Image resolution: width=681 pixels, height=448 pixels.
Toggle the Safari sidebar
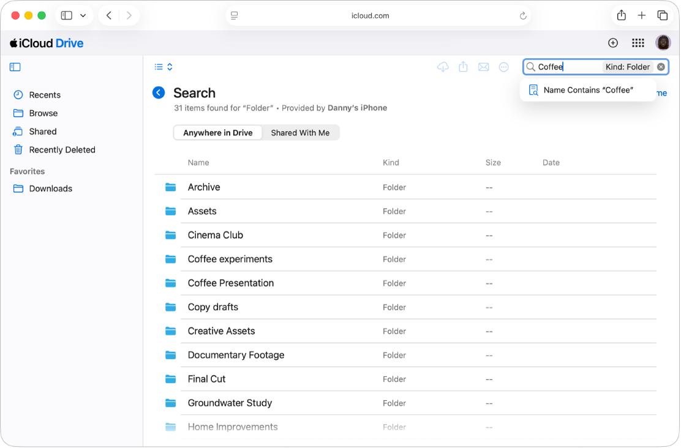click(x=66, y=15)
